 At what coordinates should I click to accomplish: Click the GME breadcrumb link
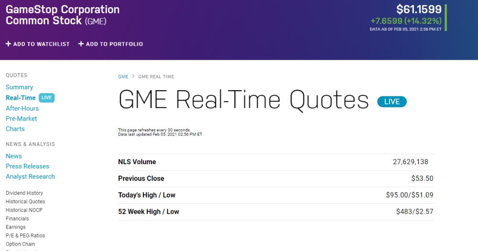(x=123, y=77)
